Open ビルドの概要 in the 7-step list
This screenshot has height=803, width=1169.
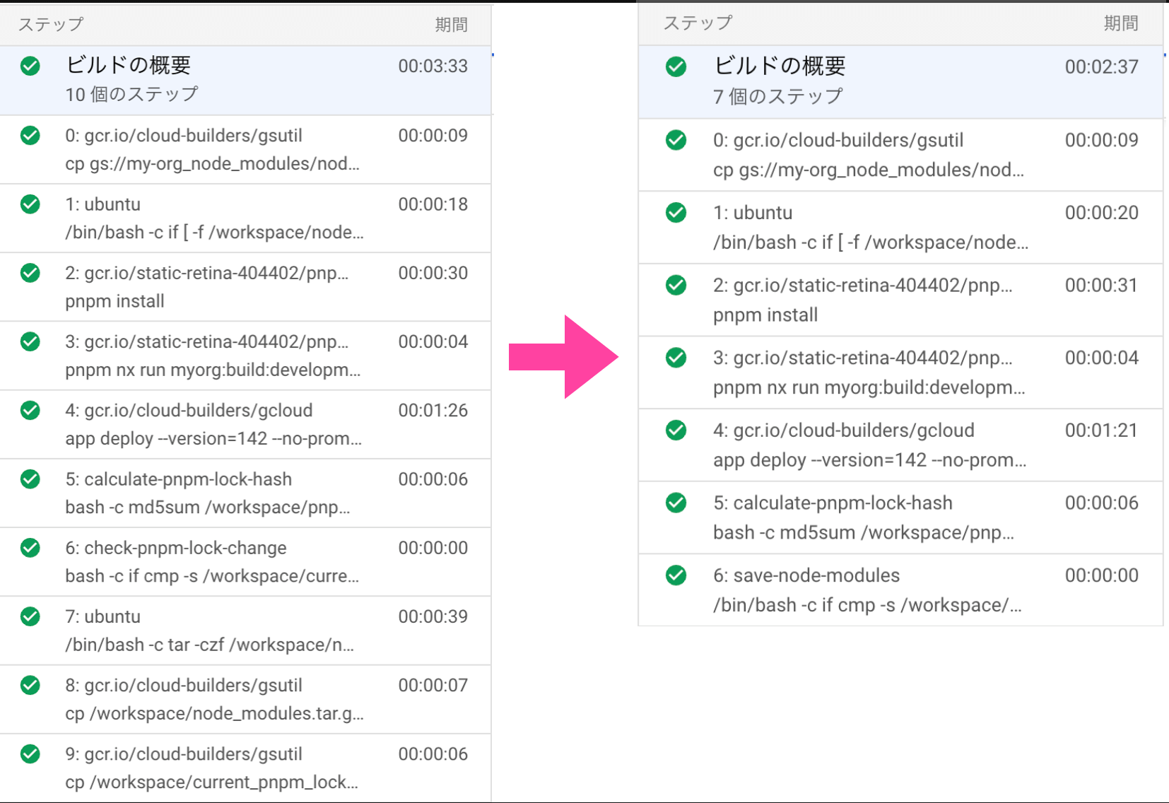pos(780,66)
